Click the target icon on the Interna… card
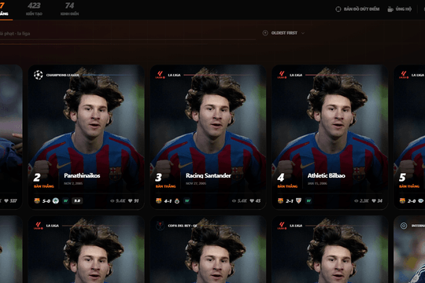 (404, 226)
